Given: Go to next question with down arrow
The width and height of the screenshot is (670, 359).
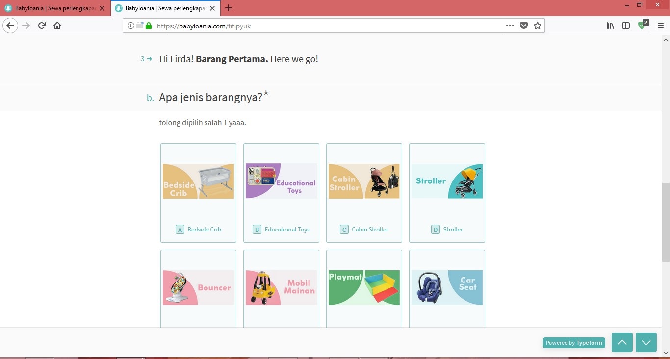Looking at the screenshot, I should [x=646, y=342].
